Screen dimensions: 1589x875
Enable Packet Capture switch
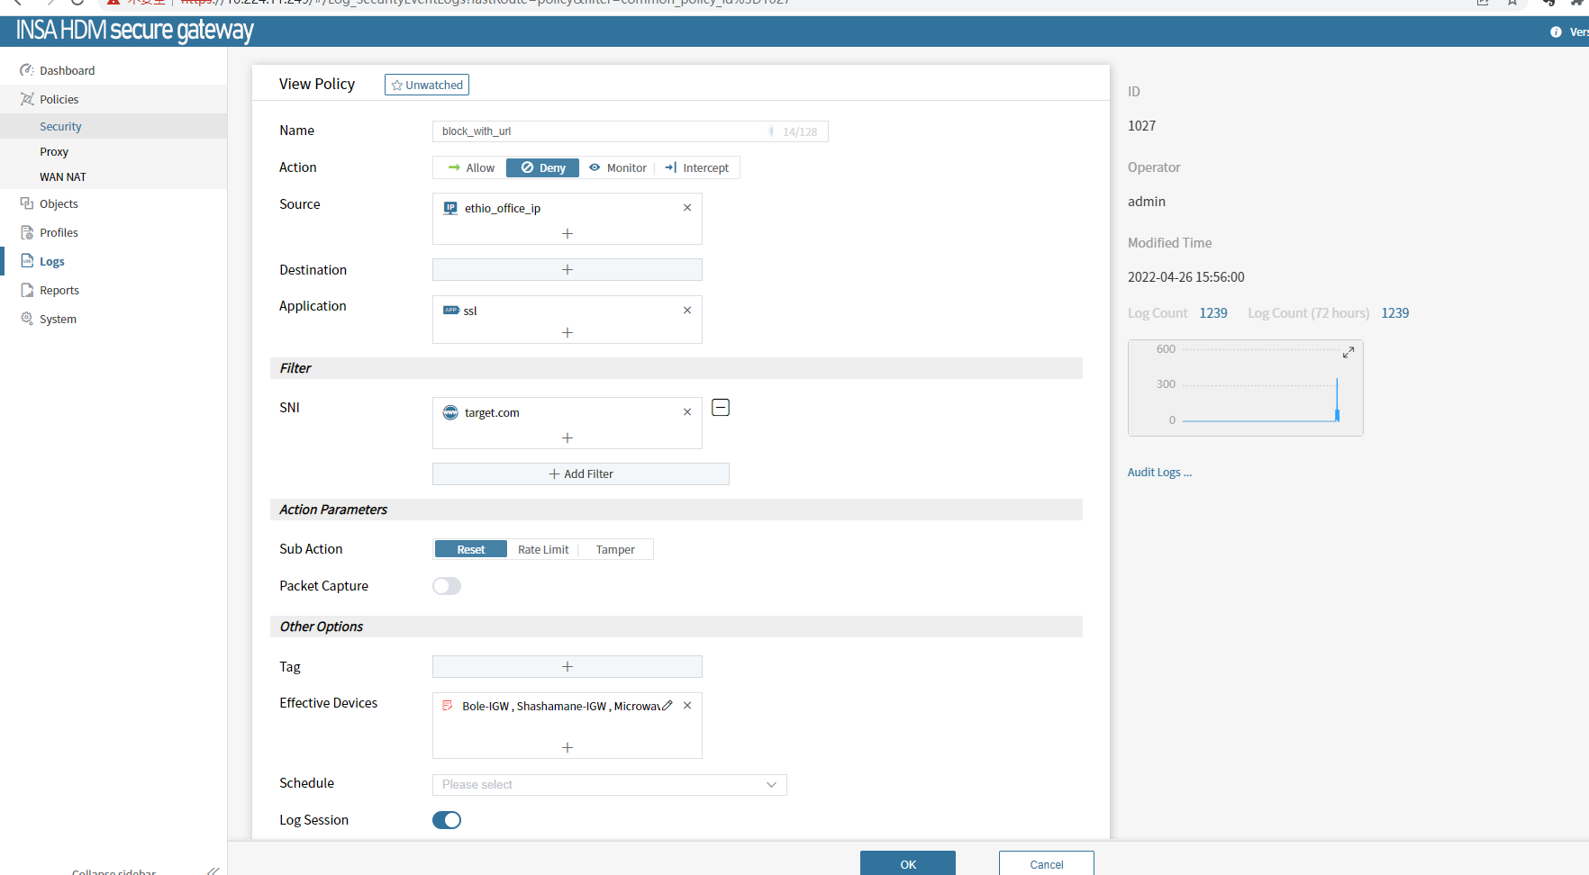447,586
